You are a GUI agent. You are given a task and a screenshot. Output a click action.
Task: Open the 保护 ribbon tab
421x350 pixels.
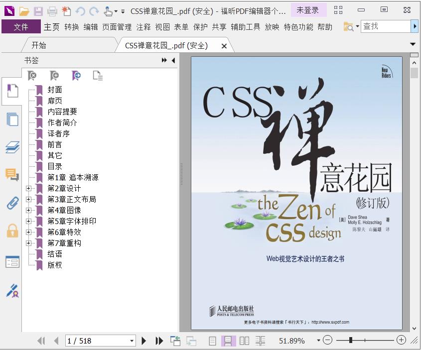click(x=200, y=27)
